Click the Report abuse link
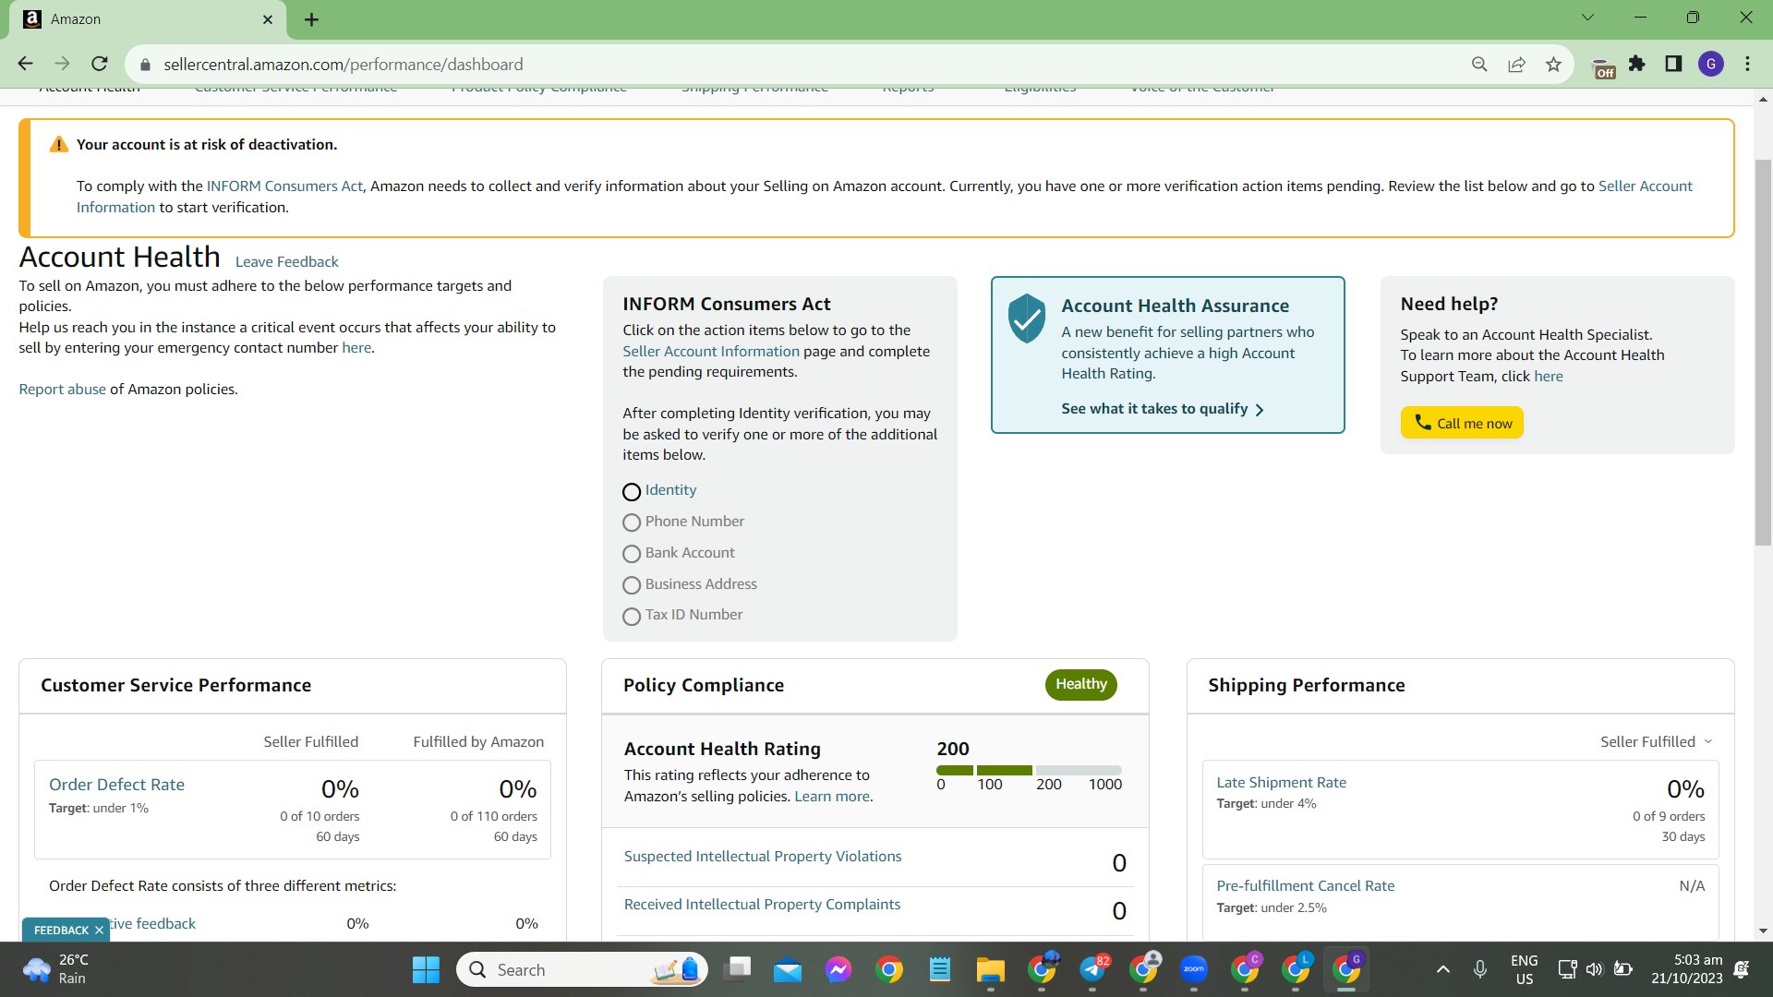The height and width of the screenshot is (997, 1773). [x=63, y=390]
